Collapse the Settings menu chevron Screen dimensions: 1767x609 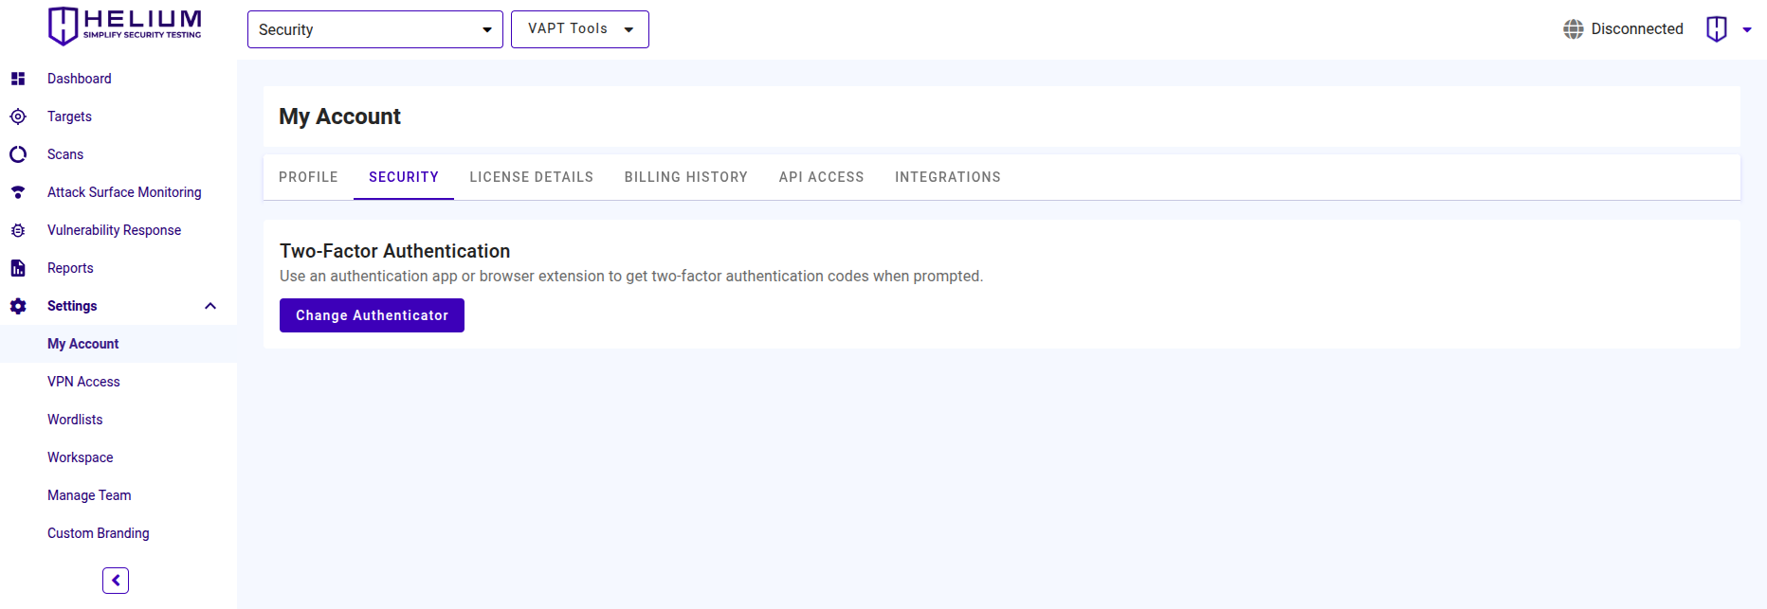pos(210,306)
